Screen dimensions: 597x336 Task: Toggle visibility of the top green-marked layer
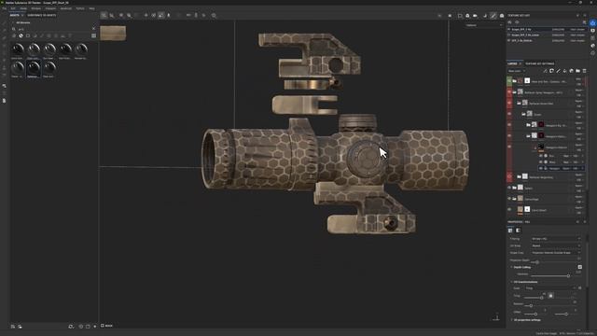(509, 81)
